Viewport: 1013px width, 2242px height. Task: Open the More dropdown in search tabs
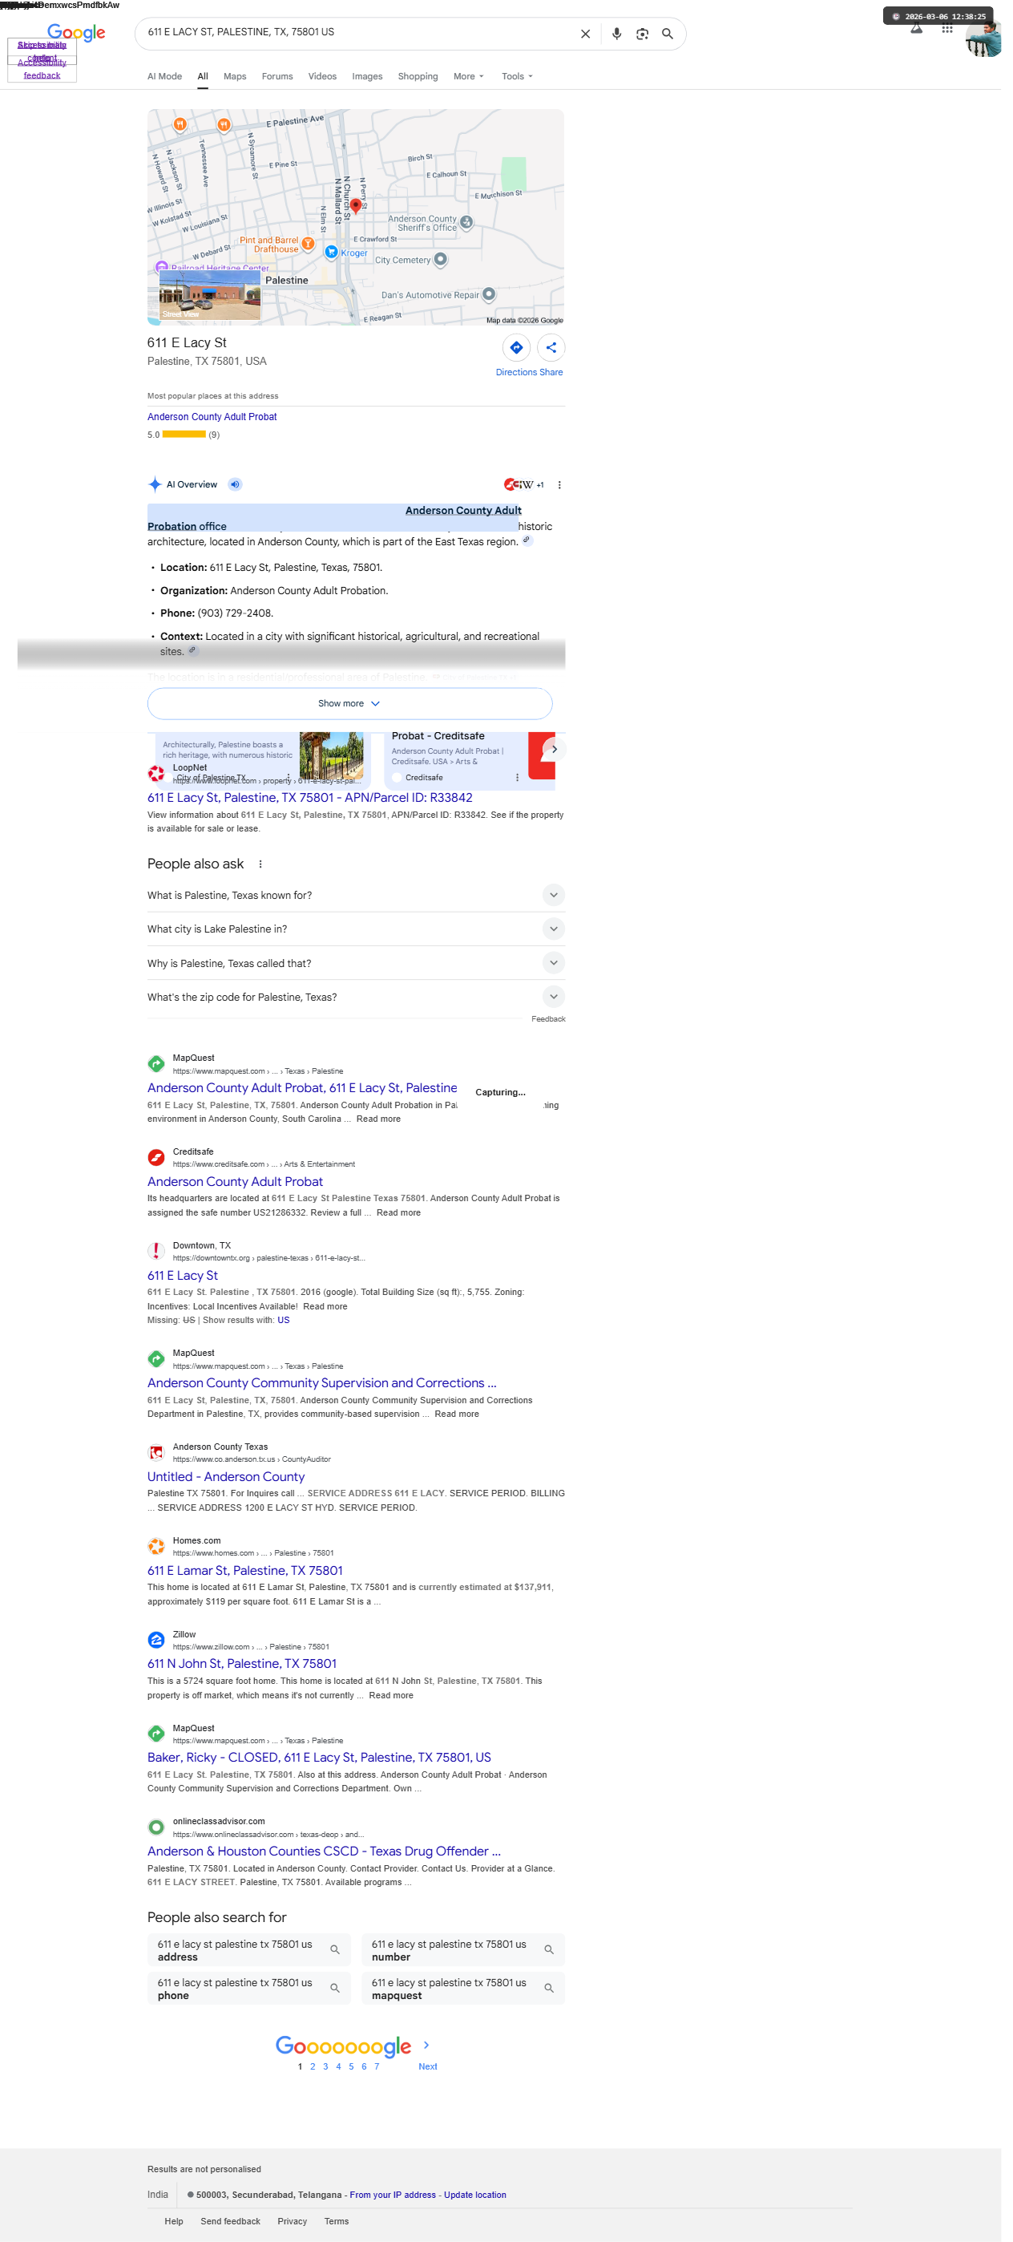[468, 77]
